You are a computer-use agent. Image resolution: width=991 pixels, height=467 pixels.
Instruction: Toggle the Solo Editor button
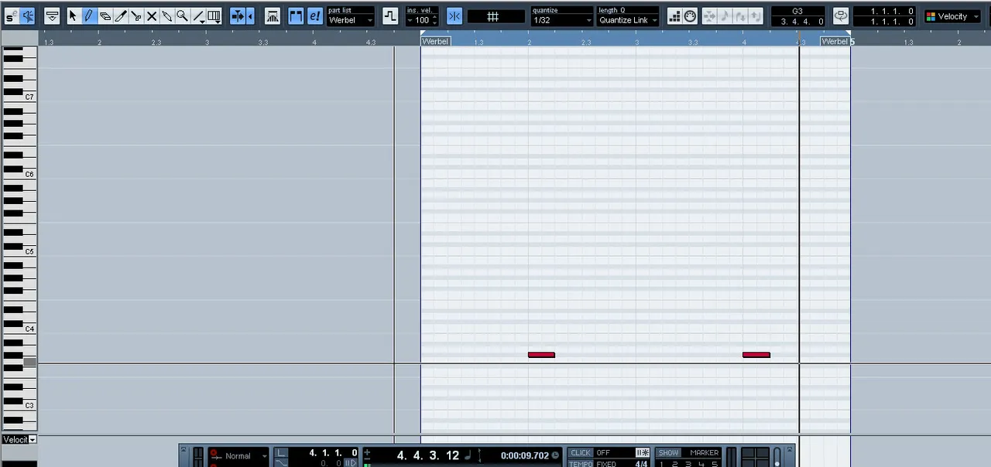(11, 16)
